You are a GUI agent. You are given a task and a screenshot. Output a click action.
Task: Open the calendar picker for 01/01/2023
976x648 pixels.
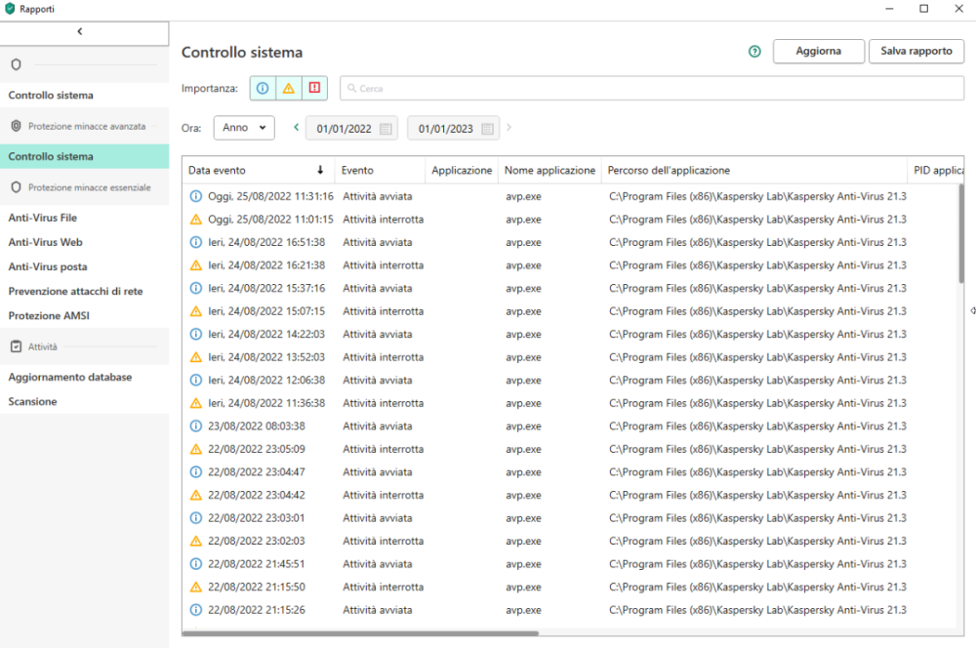[x=487, y=129]
